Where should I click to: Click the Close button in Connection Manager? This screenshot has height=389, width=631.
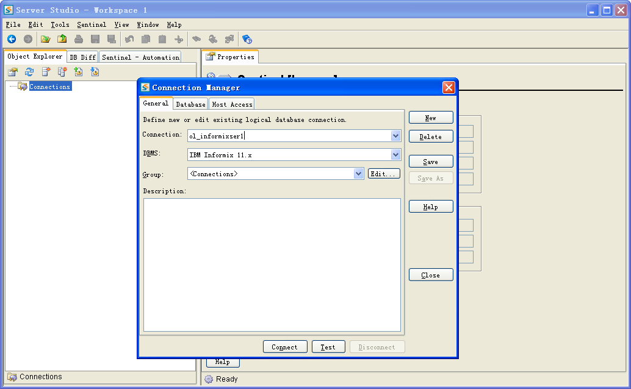pos(431,275)
